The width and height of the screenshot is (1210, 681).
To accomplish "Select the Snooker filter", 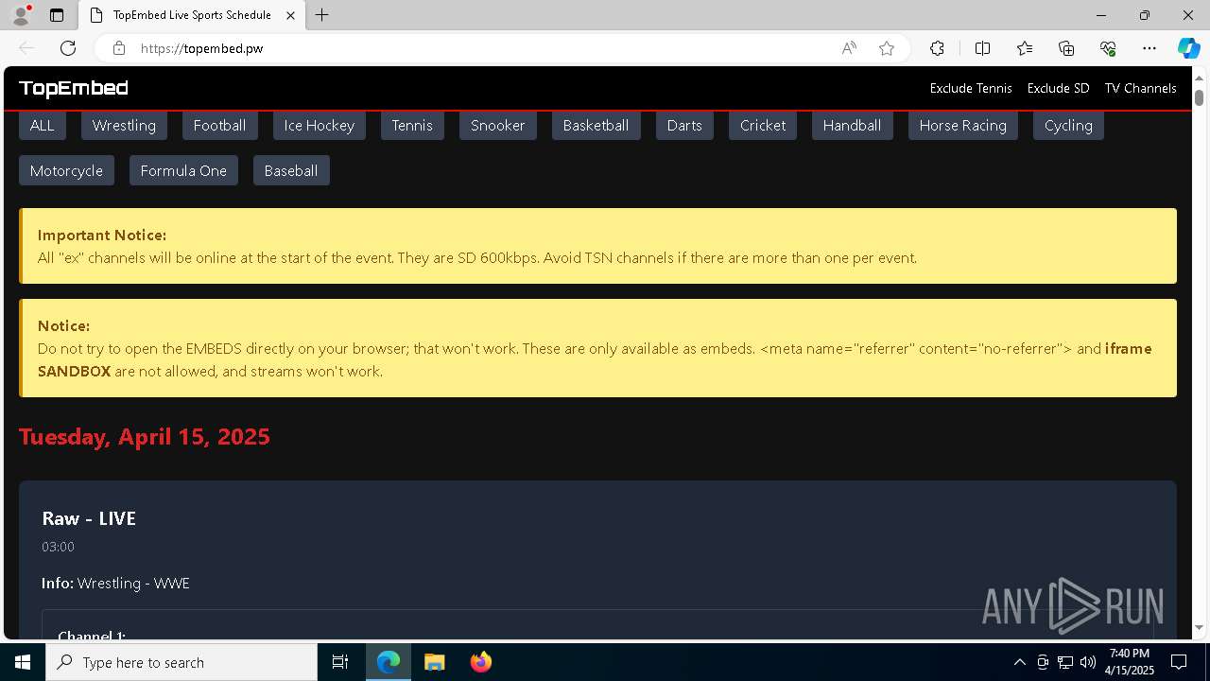I will (x=497, y=125).
